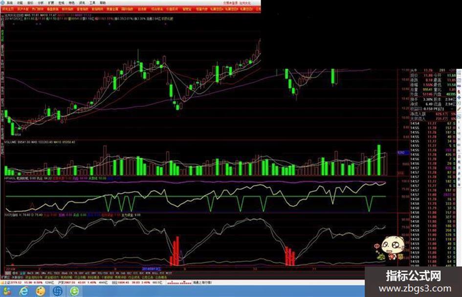Viewport: 462px width, 297px height.
Task: Click the blue cross icon in right sidebar
Action: [x=459, y=98]
